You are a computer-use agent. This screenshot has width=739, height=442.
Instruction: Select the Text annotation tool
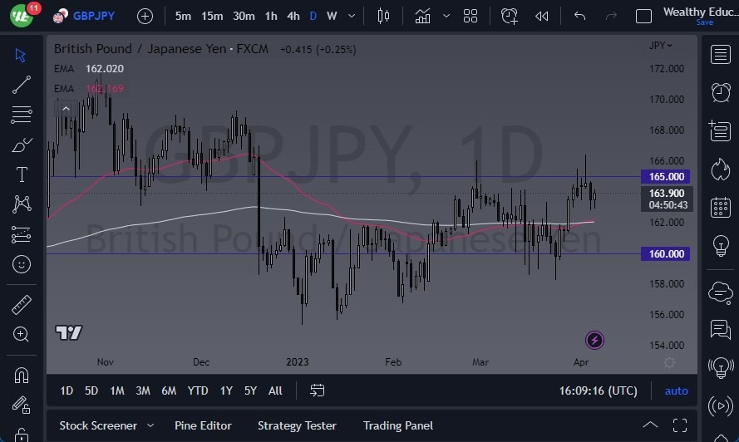(x=22, y=174)
